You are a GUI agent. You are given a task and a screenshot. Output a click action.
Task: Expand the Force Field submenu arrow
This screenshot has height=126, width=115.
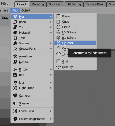tap(51, 111)
